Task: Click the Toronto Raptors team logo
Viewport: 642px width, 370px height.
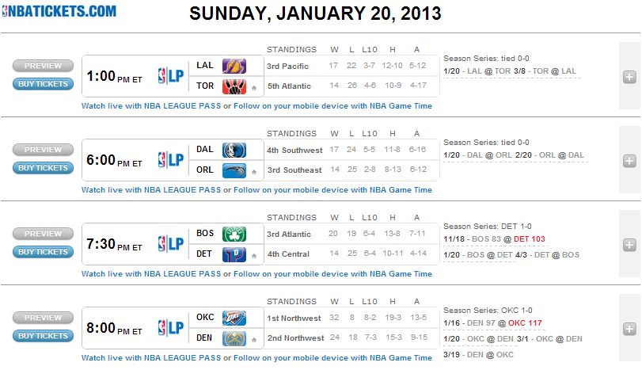Action: [234, 86]
